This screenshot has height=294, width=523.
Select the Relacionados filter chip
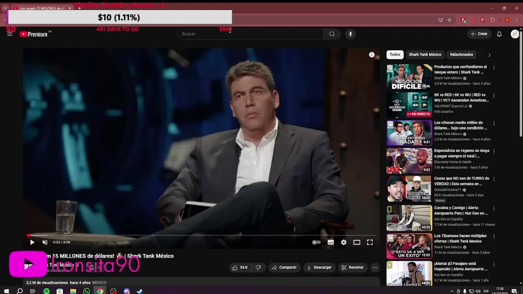[x=461, y=54]
